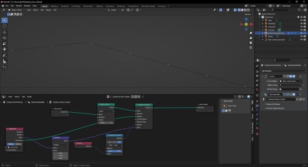Switch to the Modeling workspace tab
Viewport: 308px width, 167px height.
click(x=54, y=6)
